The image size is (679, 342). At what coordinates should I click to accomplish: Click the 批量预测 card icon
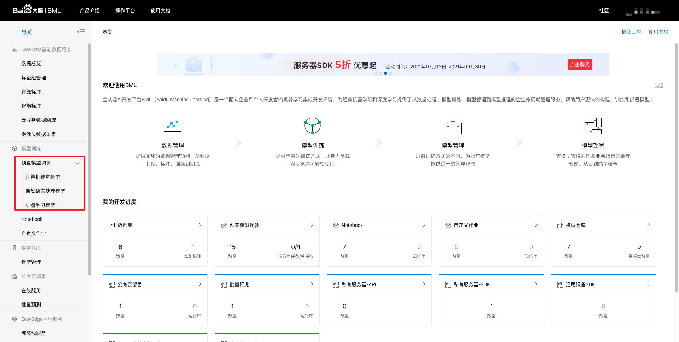pos(224,284)
